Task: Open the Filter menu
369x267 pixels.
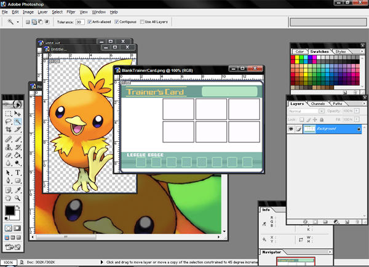Action: click(71, 12)
